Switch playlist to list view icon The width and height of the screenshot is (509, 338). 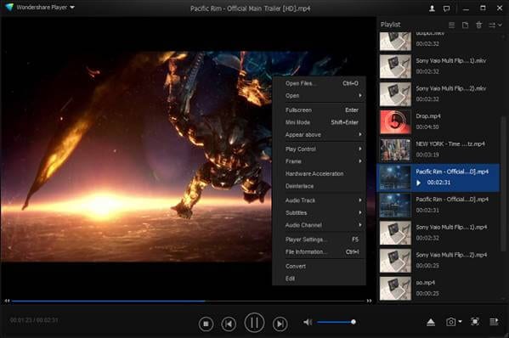pyautogui.click(x=451, y=25)
